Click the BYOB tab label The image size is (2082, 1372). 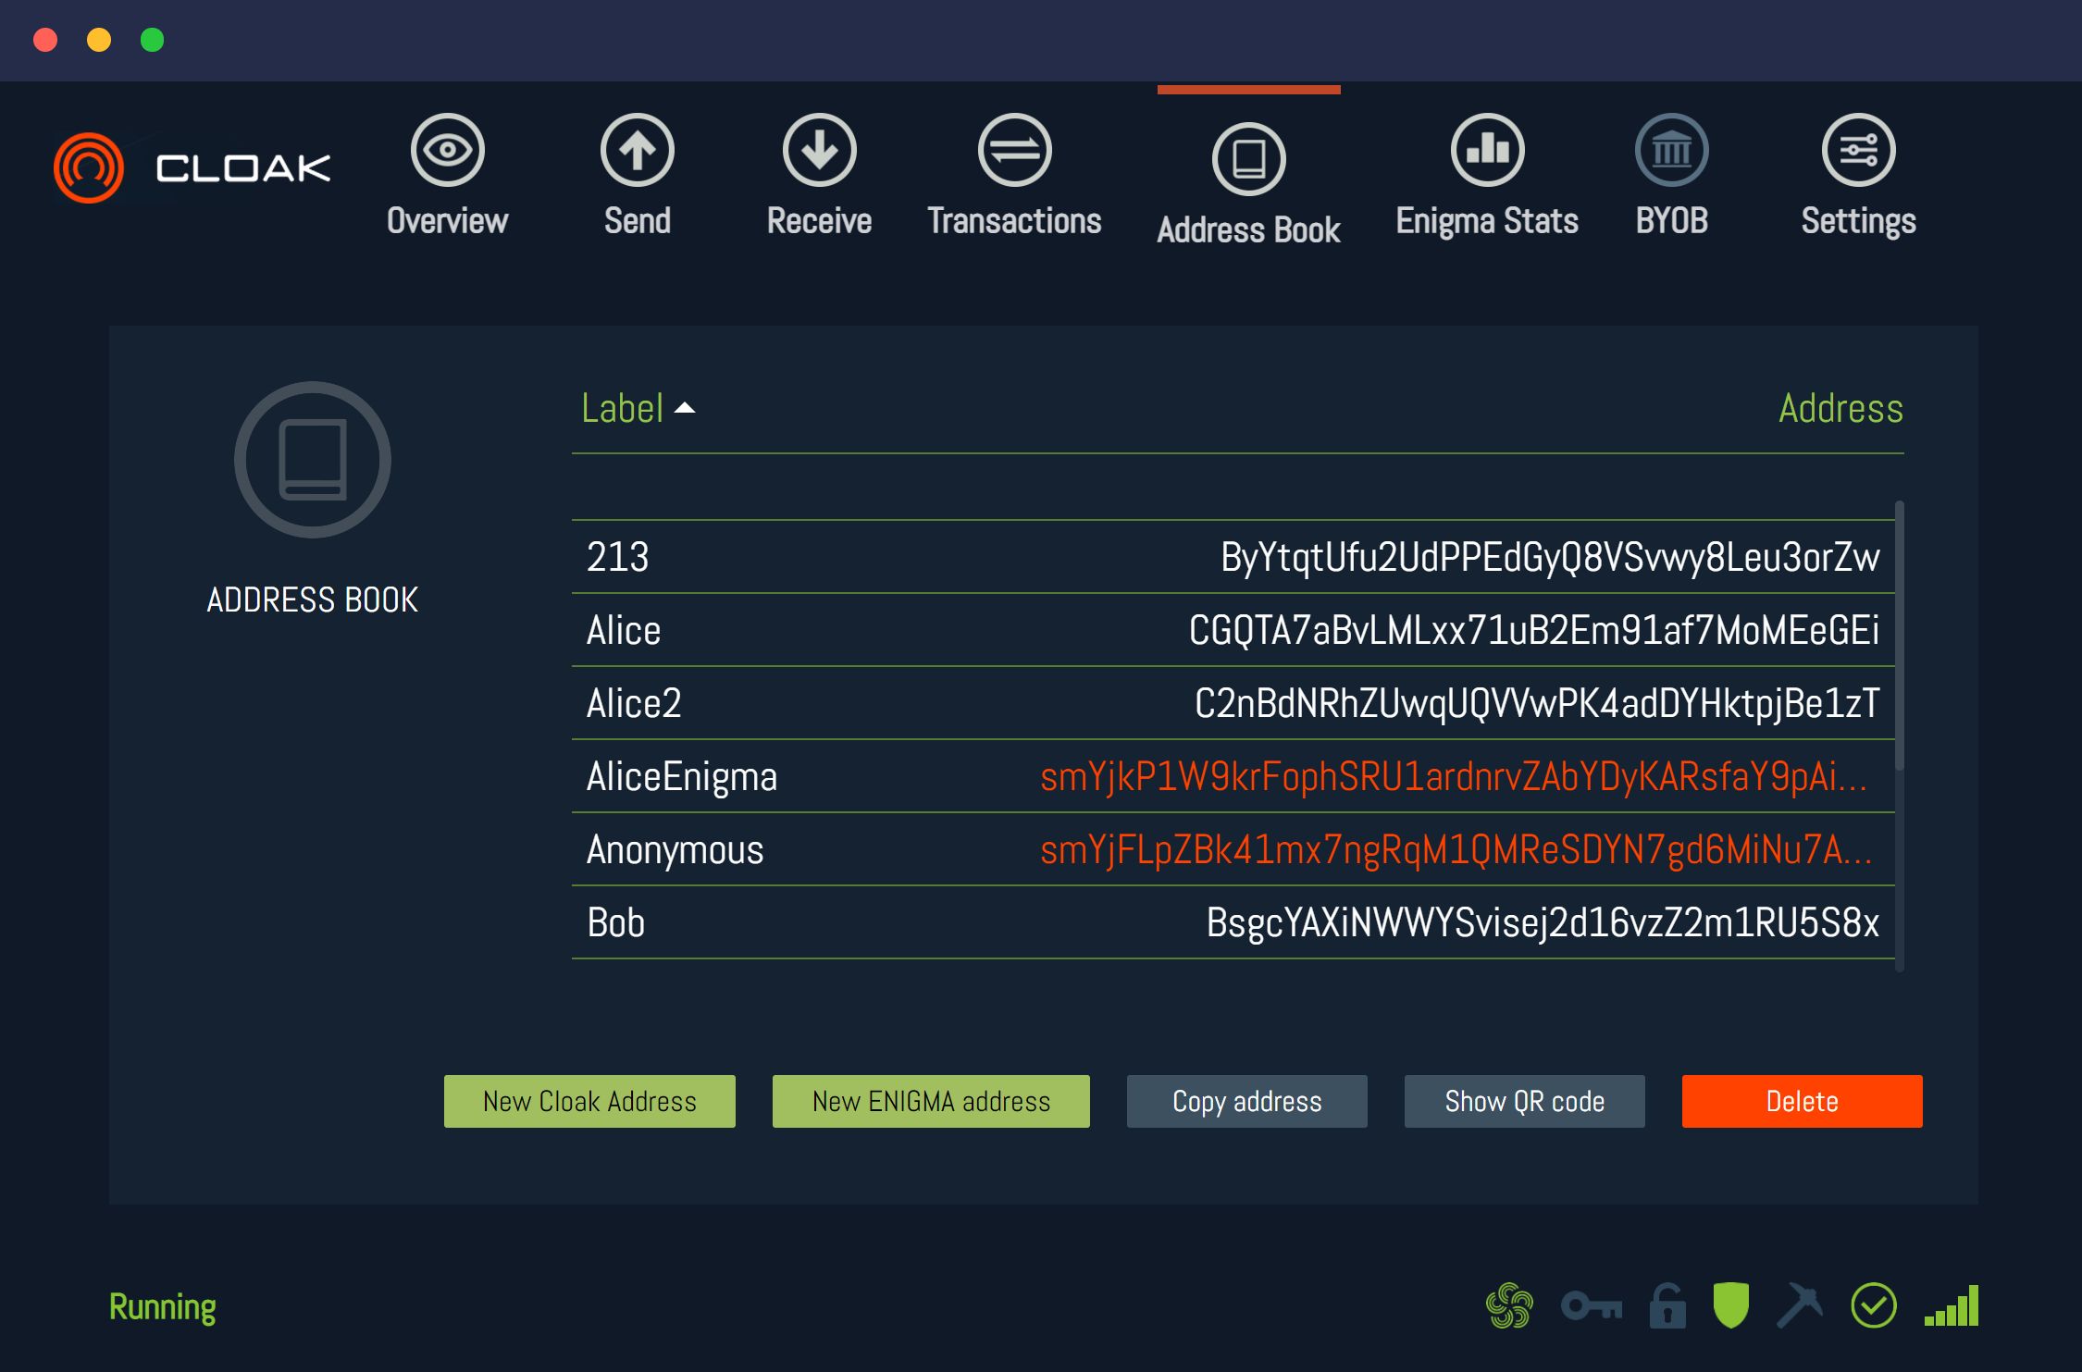1672,221
